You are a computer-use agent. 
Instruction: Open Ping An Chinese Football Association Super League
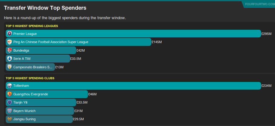click(x=51, y=42)
